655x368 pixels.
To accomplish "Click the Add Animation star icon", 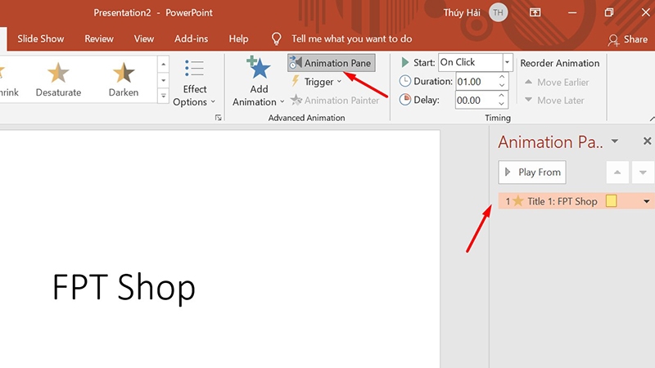I will 259,68.
